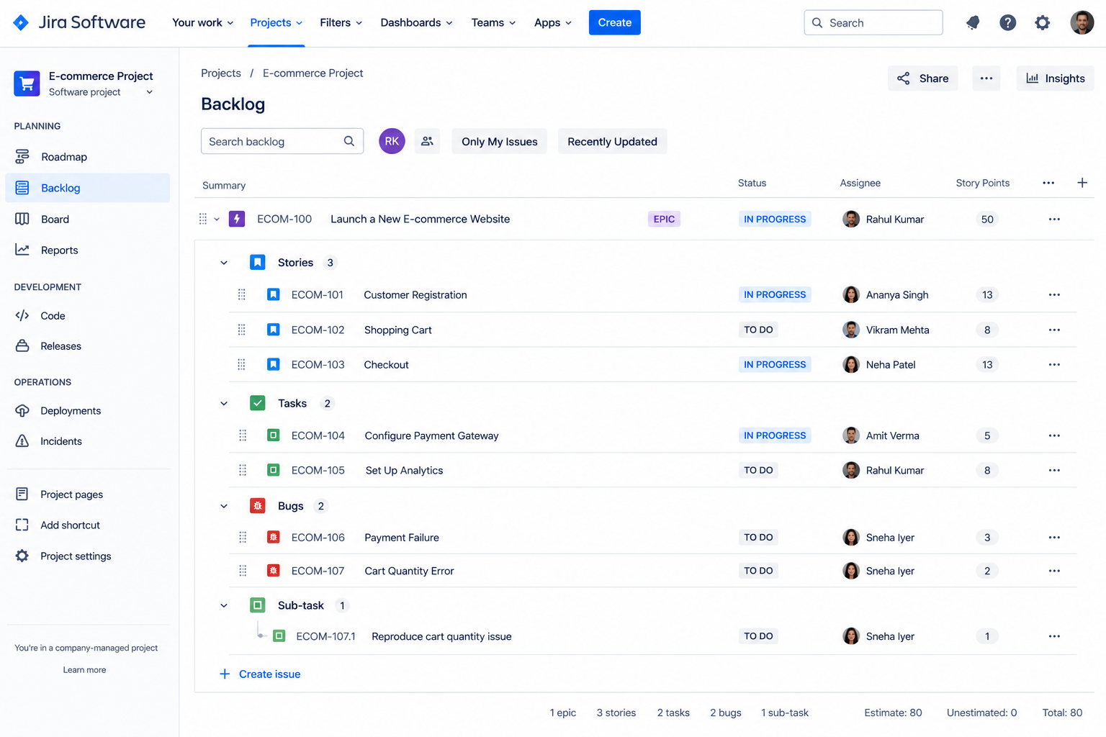
Task: Click the Jira Software logo
Action: (79, 22)
